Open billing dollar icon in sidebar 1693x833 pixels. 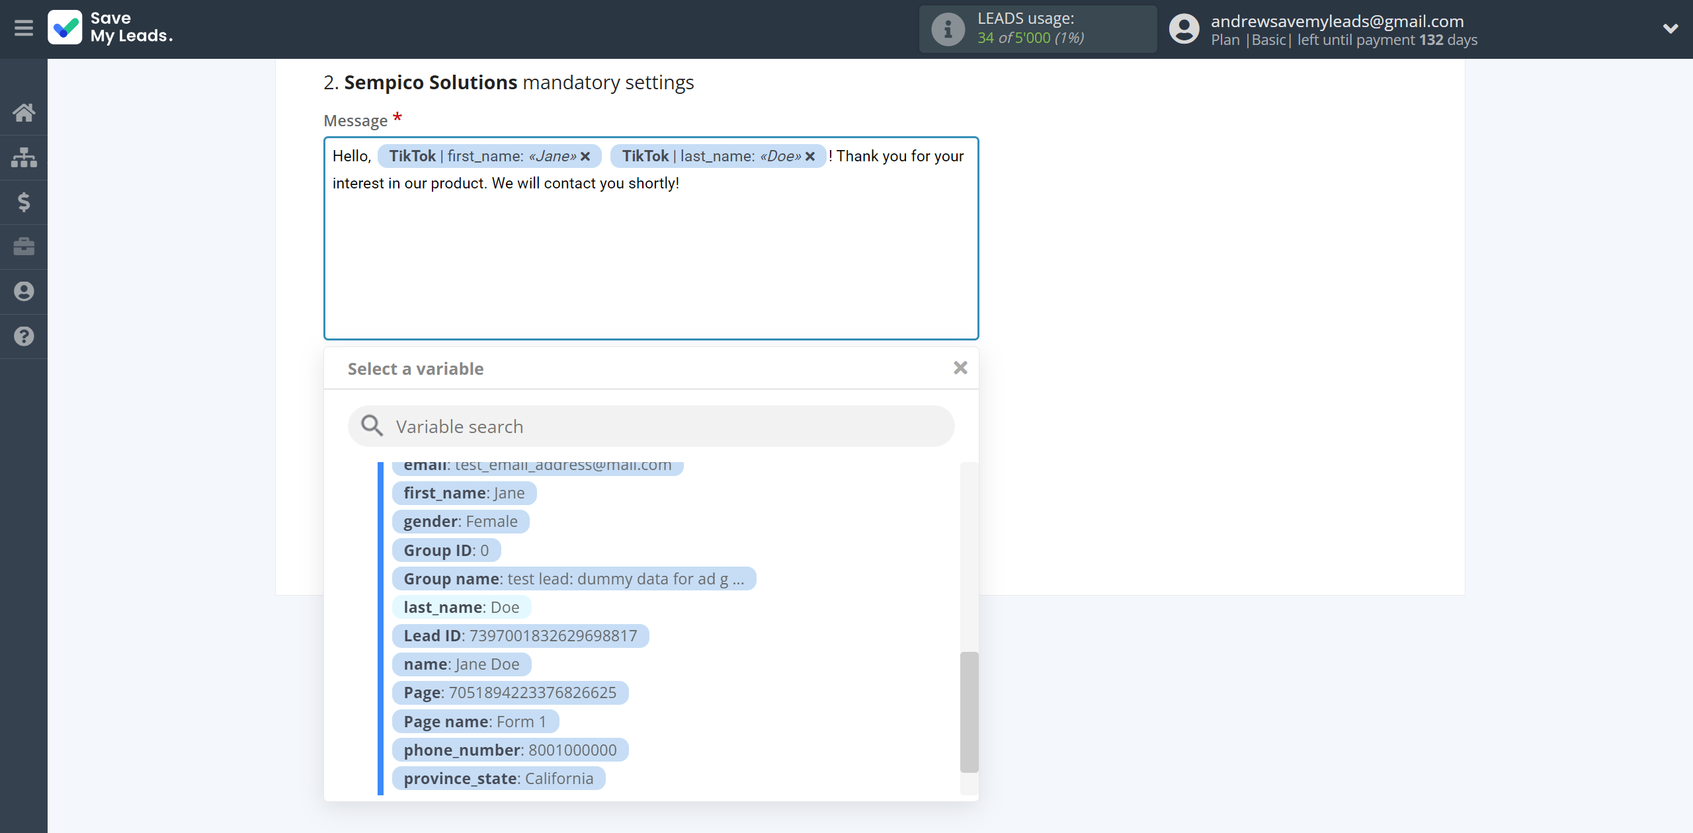24,202
